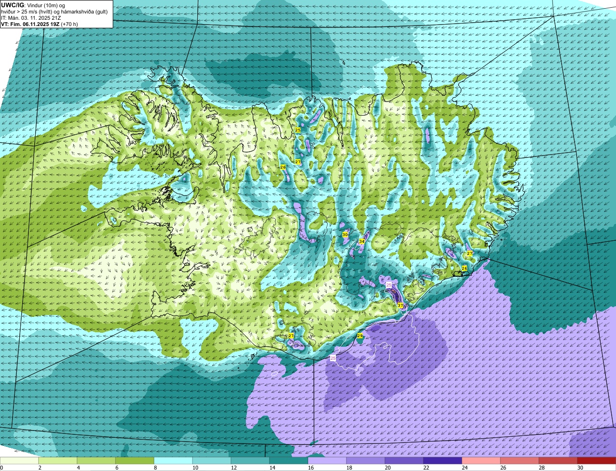Click the 4–6 m/s green legend swatch
Image resolution: width=616 pixels, height=471 pixels.
pyautogui.click(x=96, y=460)
